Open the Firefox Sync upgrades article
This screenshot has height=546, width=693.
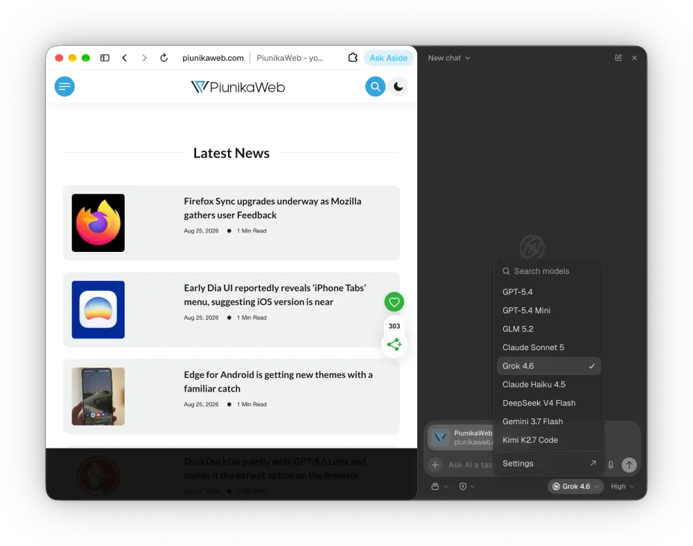coord(272,208)
